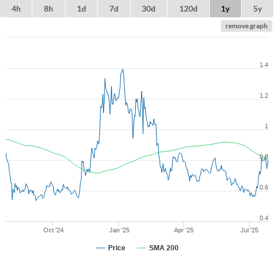Click the green SMA 200 line's lowest point
The width and height of the screenshot is (274, 263).
pos(98,173)
